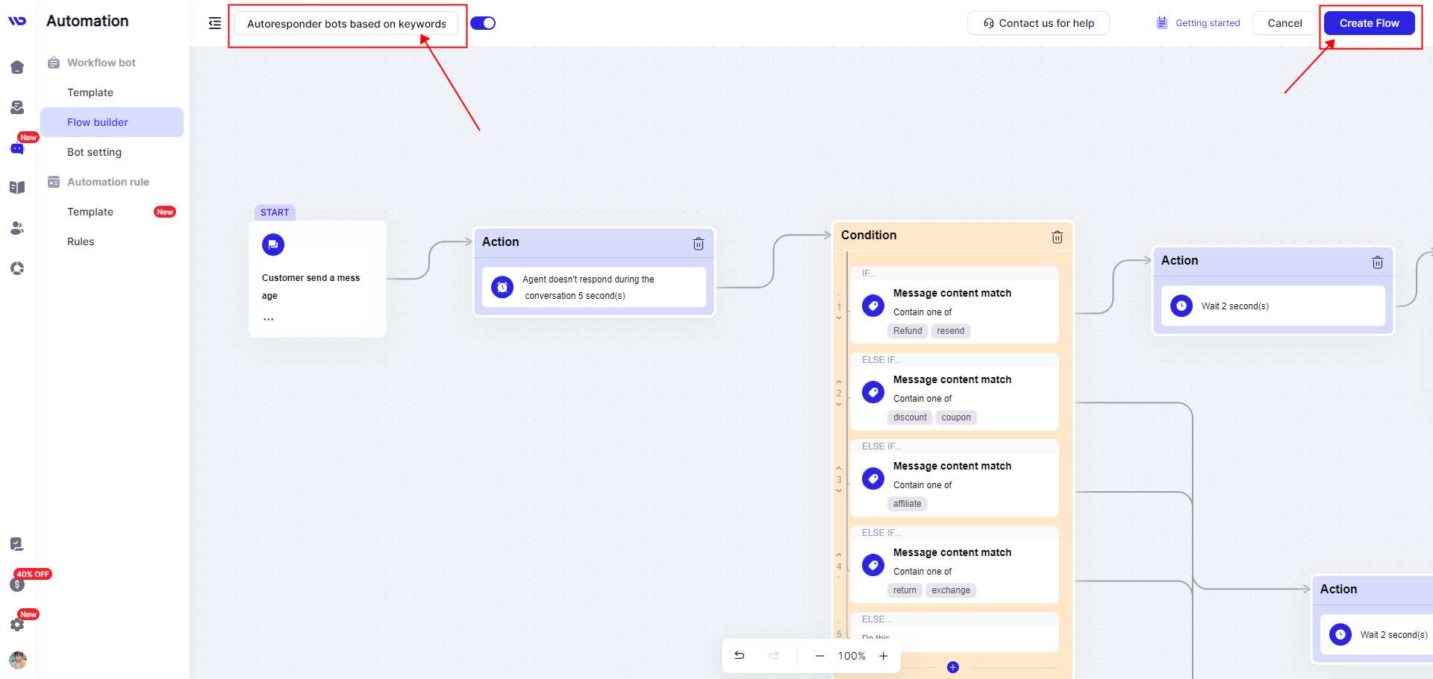
Task: Delete the first Action block via trash icon
Action: [699, 244]
